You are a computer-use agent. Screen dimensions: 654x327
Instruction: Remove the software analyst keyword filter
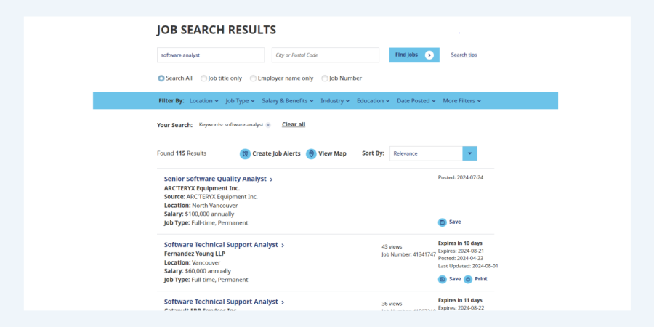(268, 125)
